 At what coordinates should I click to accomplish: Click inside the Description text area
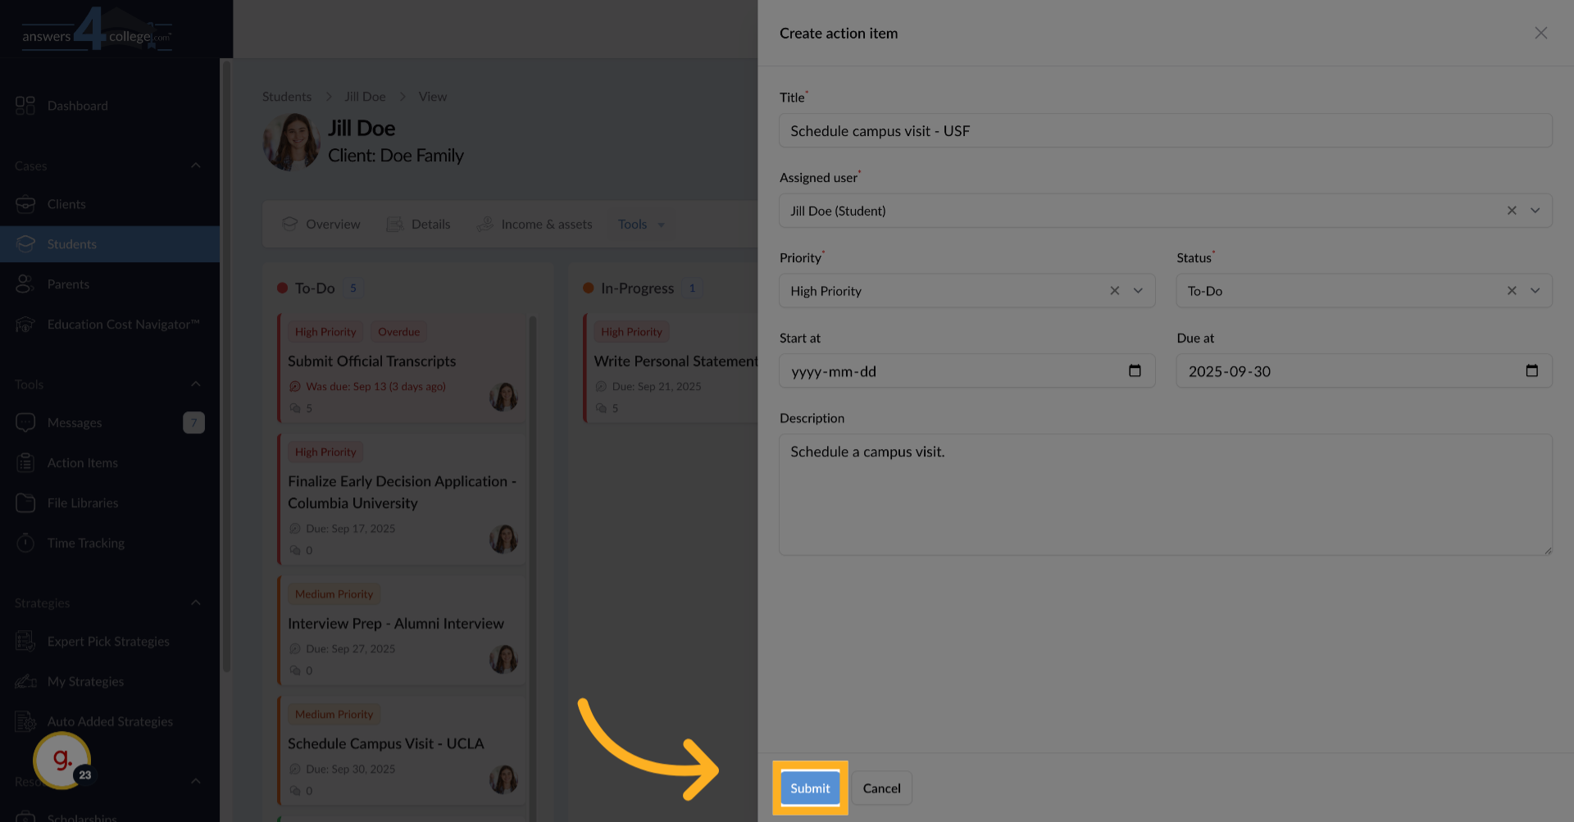click(x=1164, y=492)
